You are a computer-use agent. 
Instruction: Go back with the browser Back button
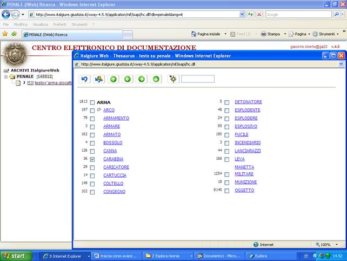[6, 15]
